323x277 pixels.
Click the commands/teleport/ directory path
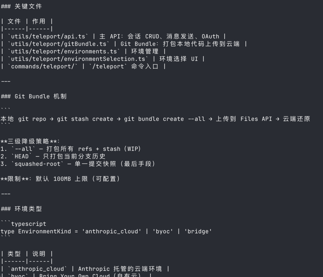pos(43,66)
